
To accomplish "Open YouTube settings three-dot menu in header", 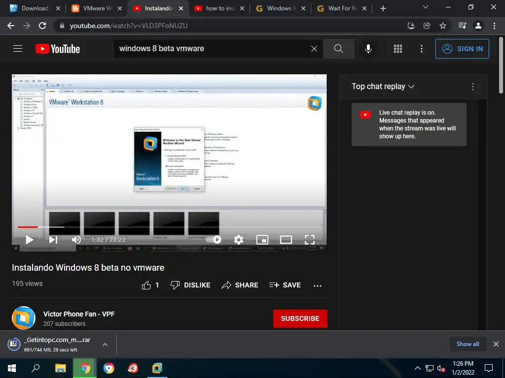I will click(421, 49).
